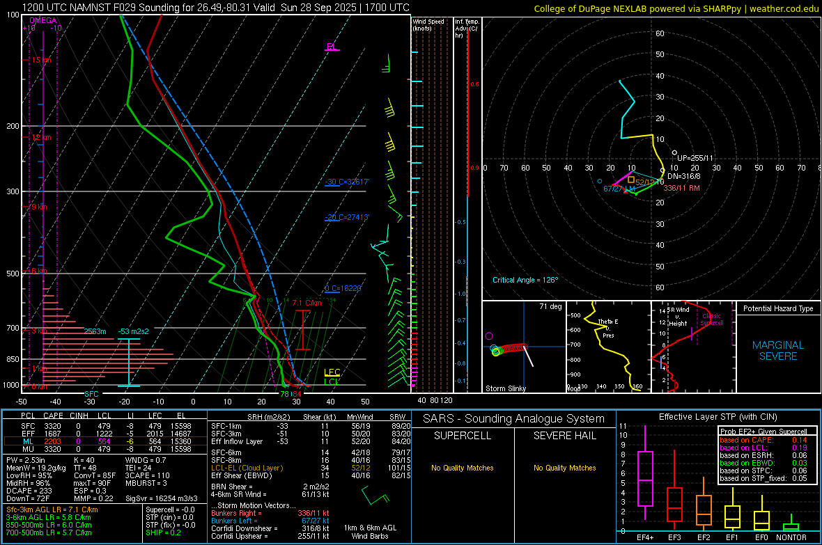Click 'Sfc-3km AGL LR = 7.1 C/km'
This screenshot has height=545, width=822.
[52, 510]
